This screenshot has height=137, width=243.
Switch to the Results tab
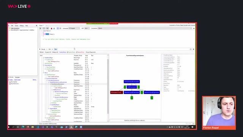[x=43, y=49]
